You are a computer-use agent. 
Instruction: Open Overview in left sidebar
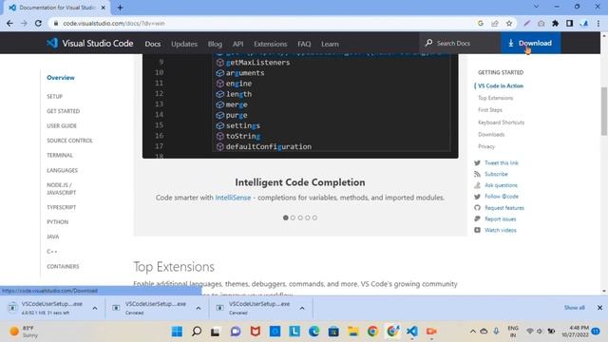(x=61, y=78)
